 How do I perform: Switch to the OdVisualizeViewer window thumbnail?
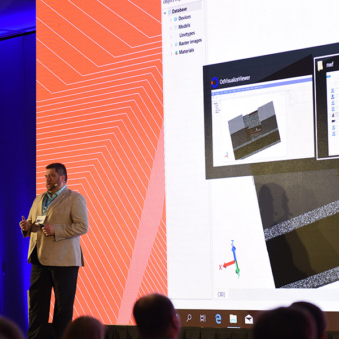click(x=263, y=121)
